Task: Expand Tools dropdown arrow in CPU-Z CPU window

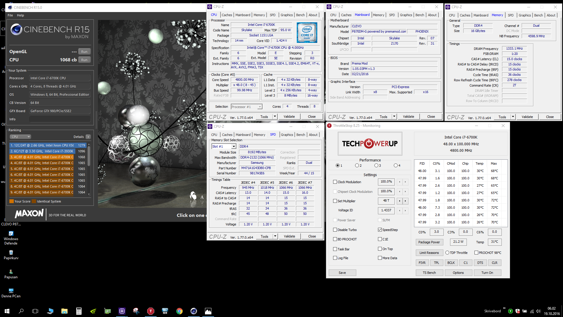Action: pyautogui.click(x=275, y=117)
